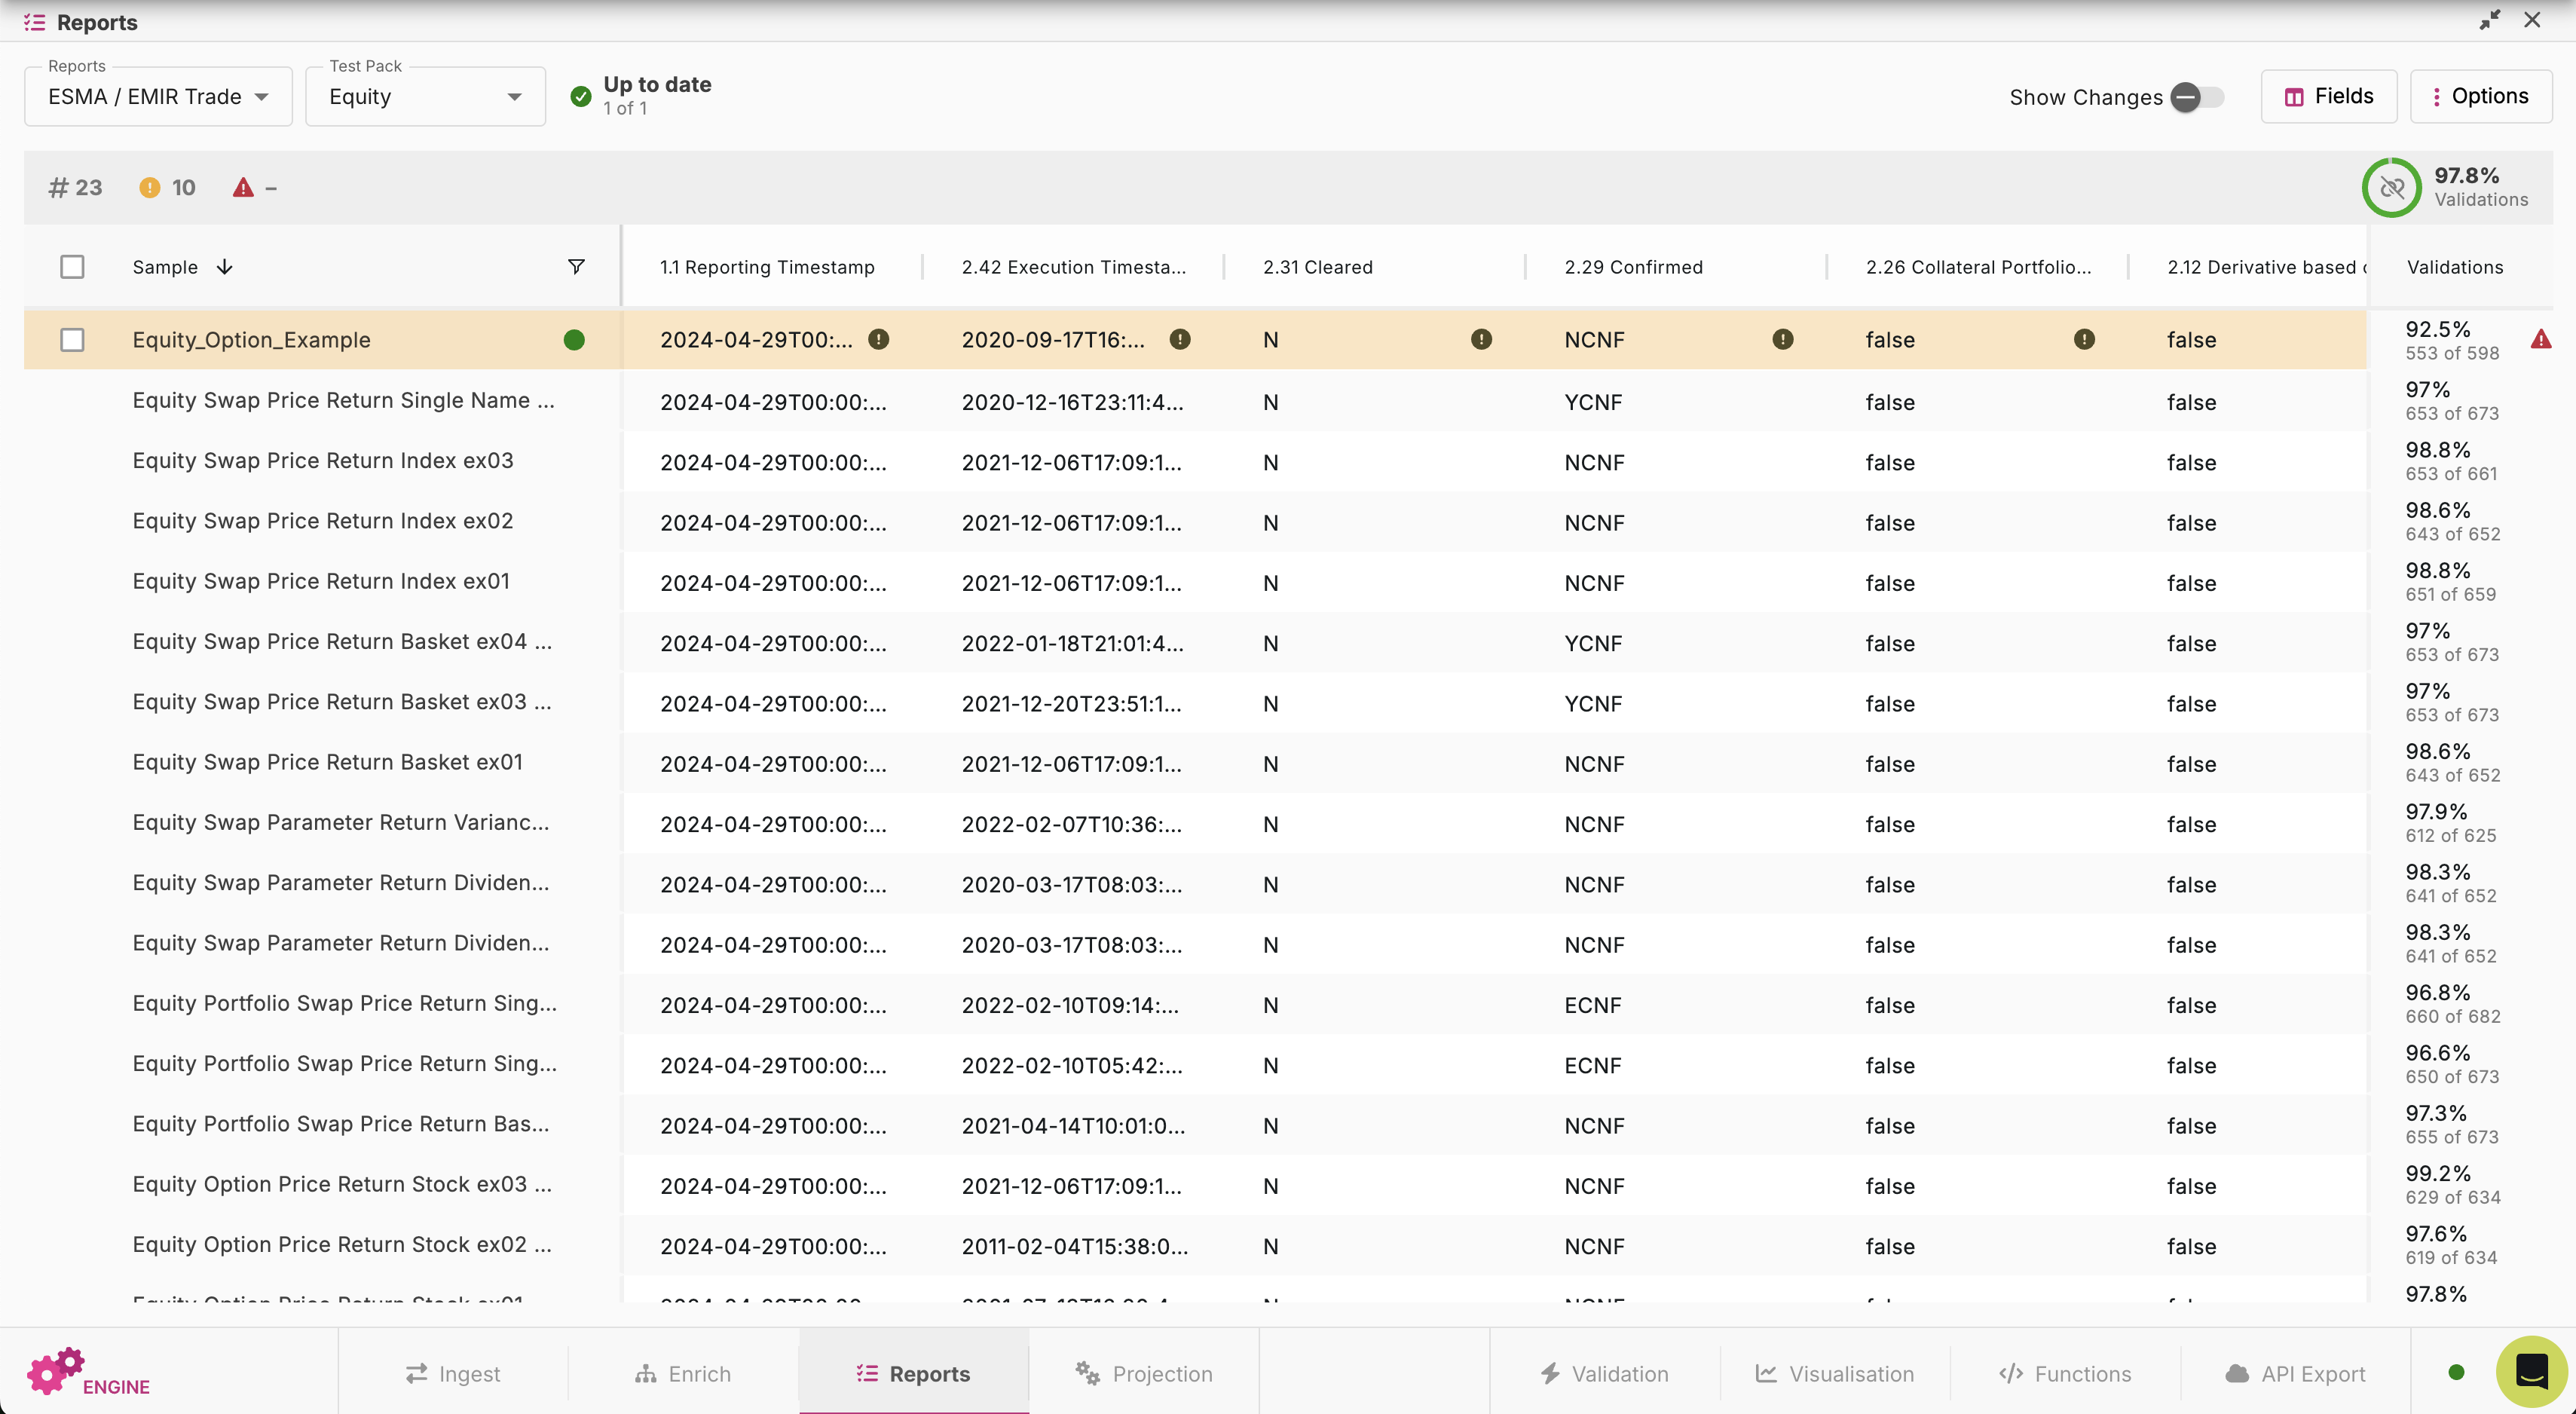2576x1414 pixels.
Task: Switch to the Ingest tab
Action: click(453, 1373)
